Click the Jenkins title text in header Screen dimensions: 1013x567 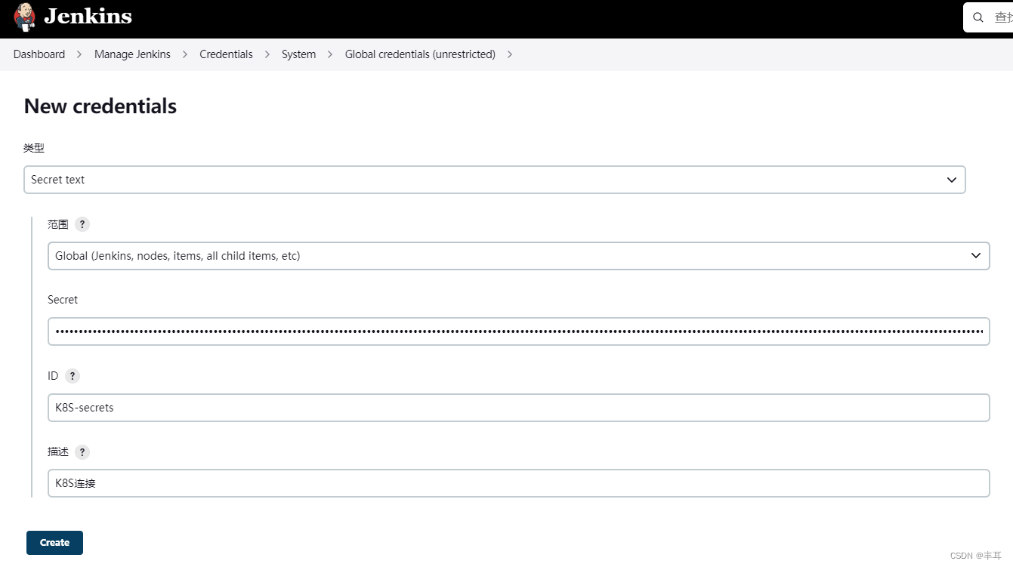pos(88,16)
